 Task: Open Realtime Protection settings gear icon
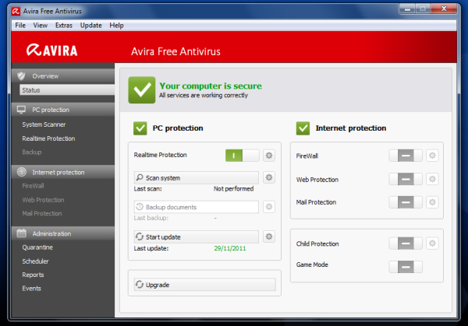(269, 156)
